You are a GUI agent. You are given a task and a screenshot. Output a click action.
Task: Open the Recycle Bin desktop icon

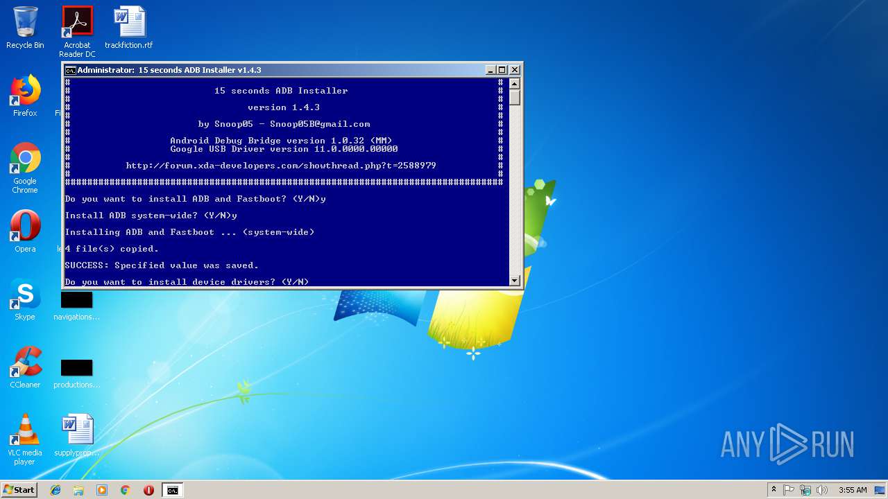click(x=25, y=28)
